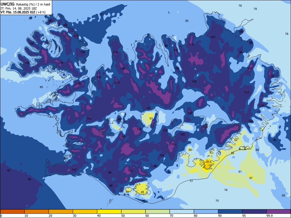Click the amber 20–30 legend swatch
This screenshot has width=291, height=218.
coord(61,212)
